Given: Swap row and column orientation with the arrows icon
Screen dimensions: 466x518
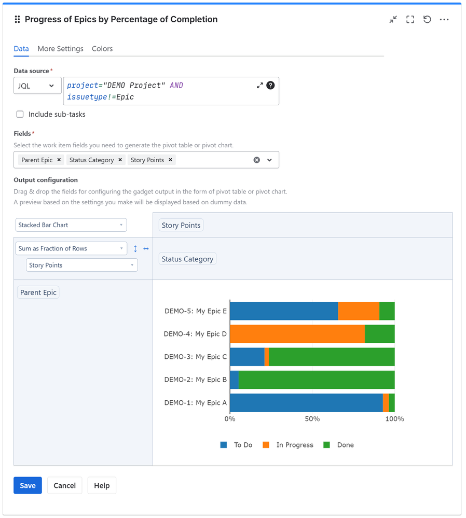Looking at the screenshot, I should 146,248.
